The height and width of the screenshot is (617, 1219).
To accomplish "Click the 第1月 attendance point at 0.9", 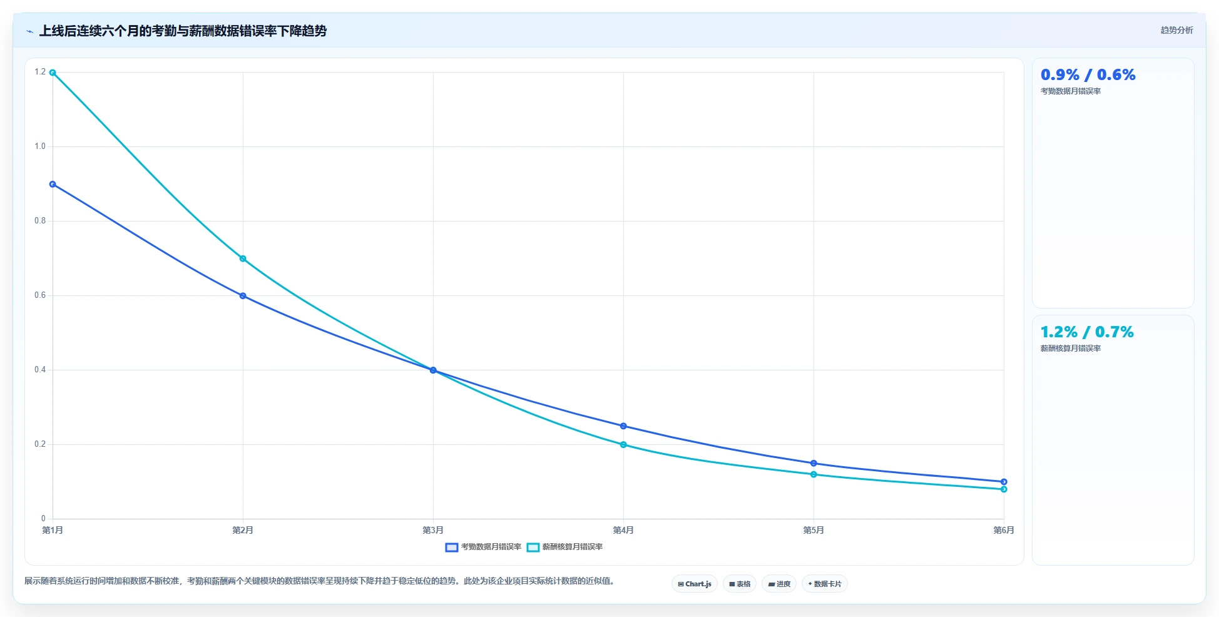I will coord(53,184).
